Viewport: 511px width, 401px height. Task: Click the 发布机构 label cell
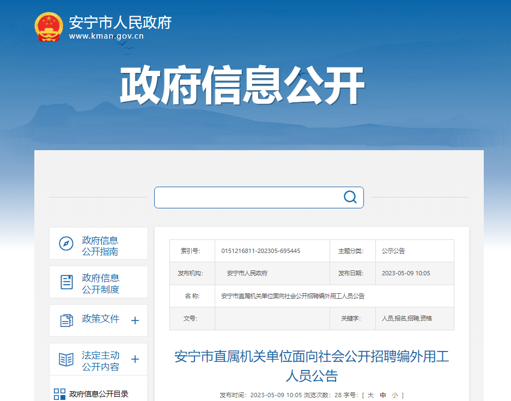pos(192,273)
